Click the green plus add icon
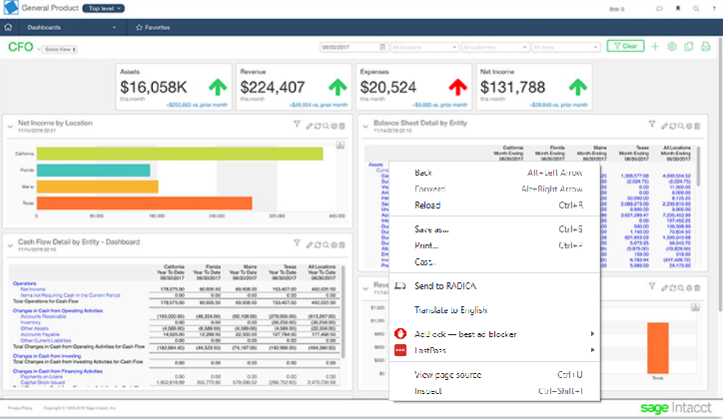The height and width of the screenshot is (419, 723). 655,47
